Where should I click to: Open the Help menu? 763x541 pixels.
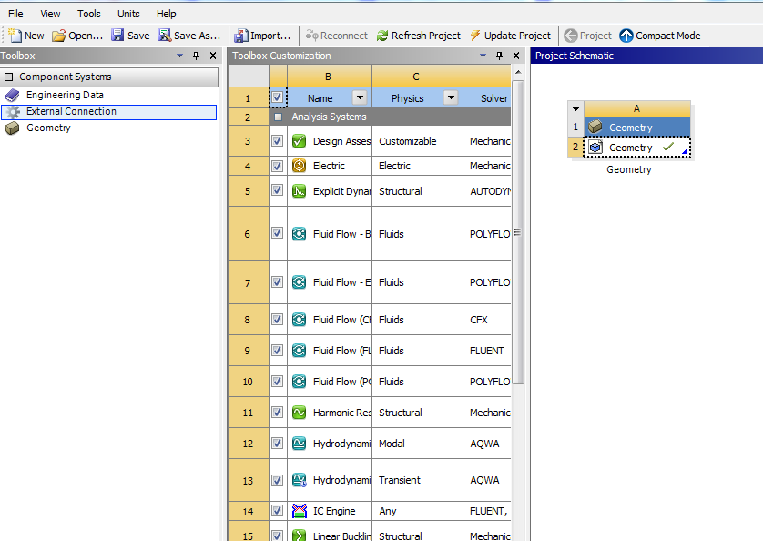pyautogui.click(x=167, y=14)
